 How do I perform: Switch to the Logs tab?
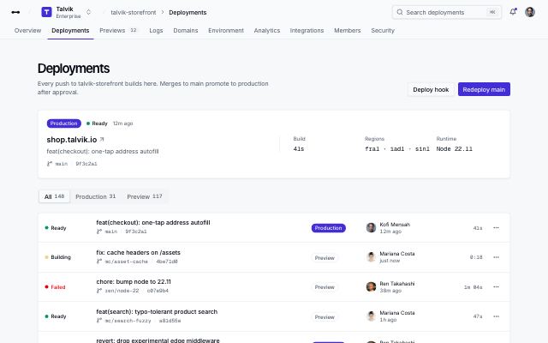pyautogui.click(x=156, y=31)
